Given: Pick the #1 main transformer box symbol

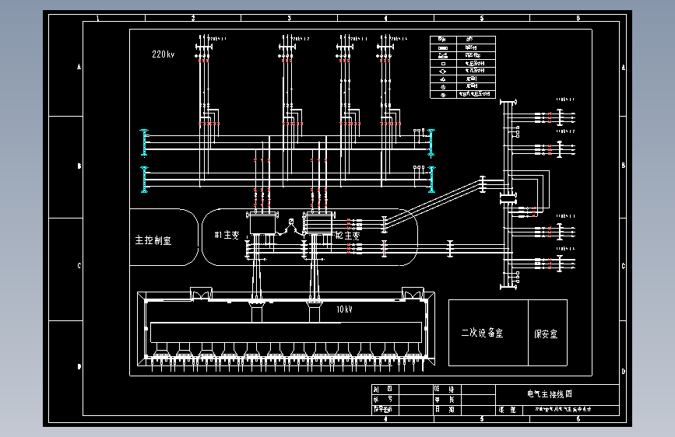Looking at the screenshot, I should pos(262,223).
